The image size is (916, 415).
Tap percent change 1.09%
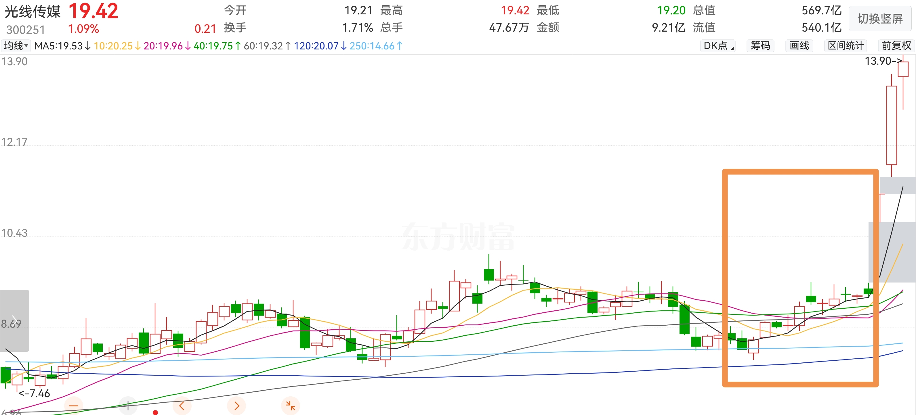(x=83, y=29)
